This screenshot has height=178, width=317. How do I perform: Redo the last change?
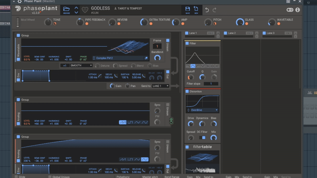214,9
